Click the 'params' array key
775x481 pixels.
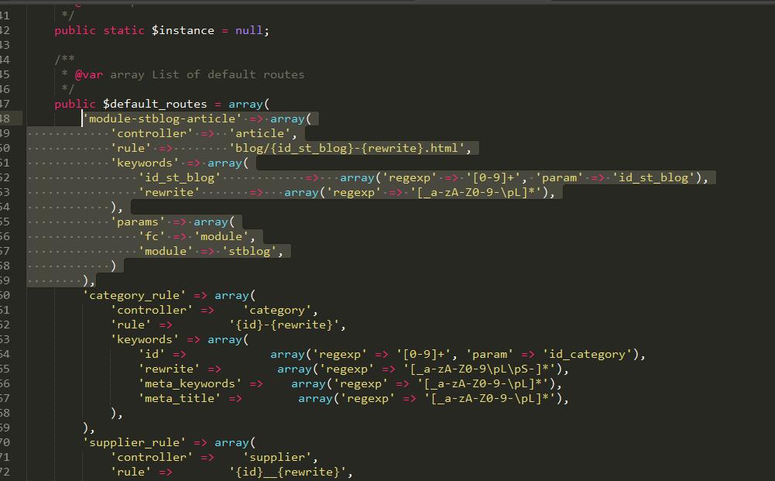[x=138, y=222]
